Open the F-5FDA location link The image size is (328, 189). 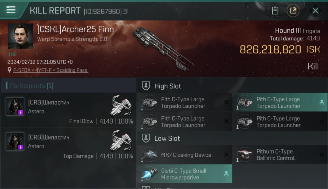(x=50, y=70)
